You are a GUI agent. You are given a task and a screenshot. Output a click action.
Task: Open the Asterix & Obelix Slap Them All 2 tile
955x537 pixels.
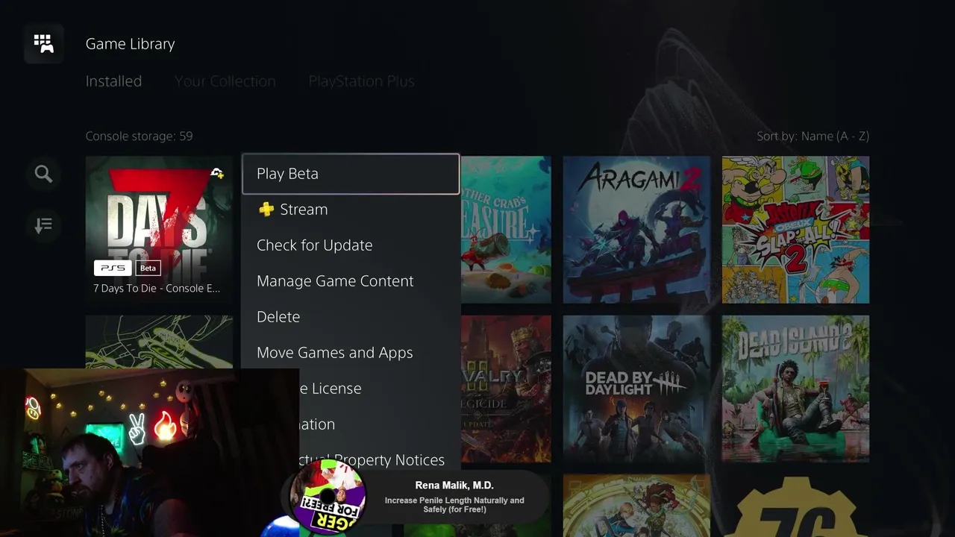click(795, 229)
